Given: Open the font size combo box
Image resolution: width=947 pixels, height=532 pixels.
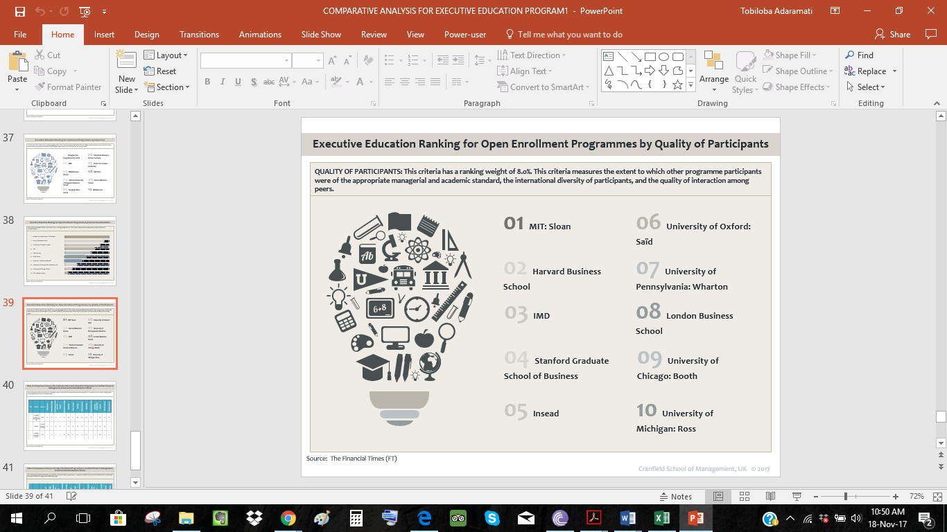Looking at the screenshot, I should pos(308,61).
